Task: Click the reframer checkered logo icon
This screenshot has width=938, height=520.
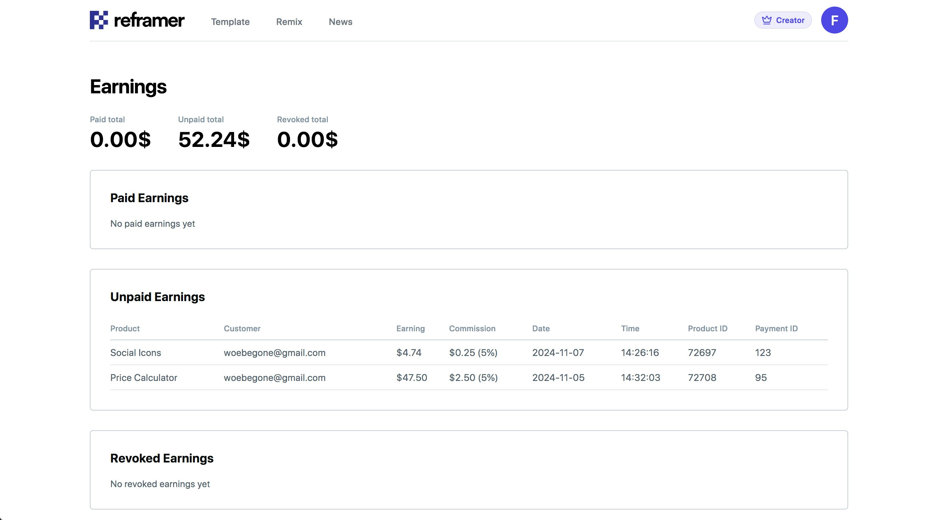Action: [x=99, y=20]
